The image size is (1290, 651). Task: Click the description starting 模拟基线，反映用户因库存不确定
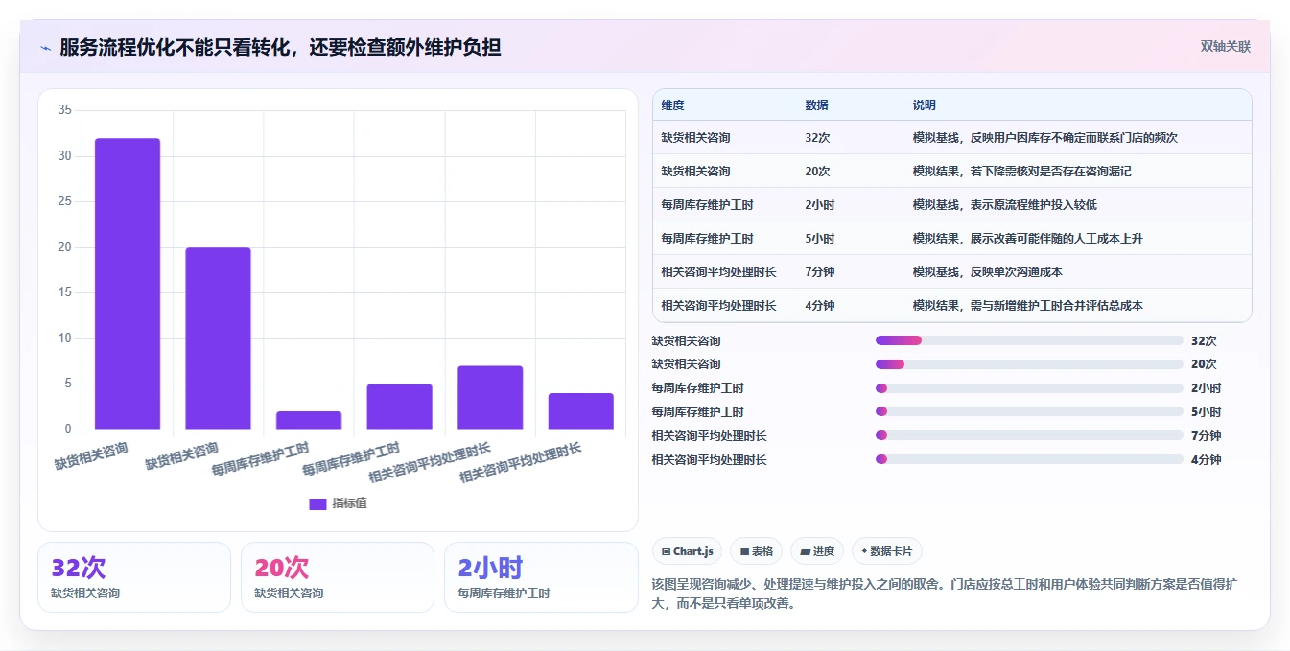(1045, 138)
